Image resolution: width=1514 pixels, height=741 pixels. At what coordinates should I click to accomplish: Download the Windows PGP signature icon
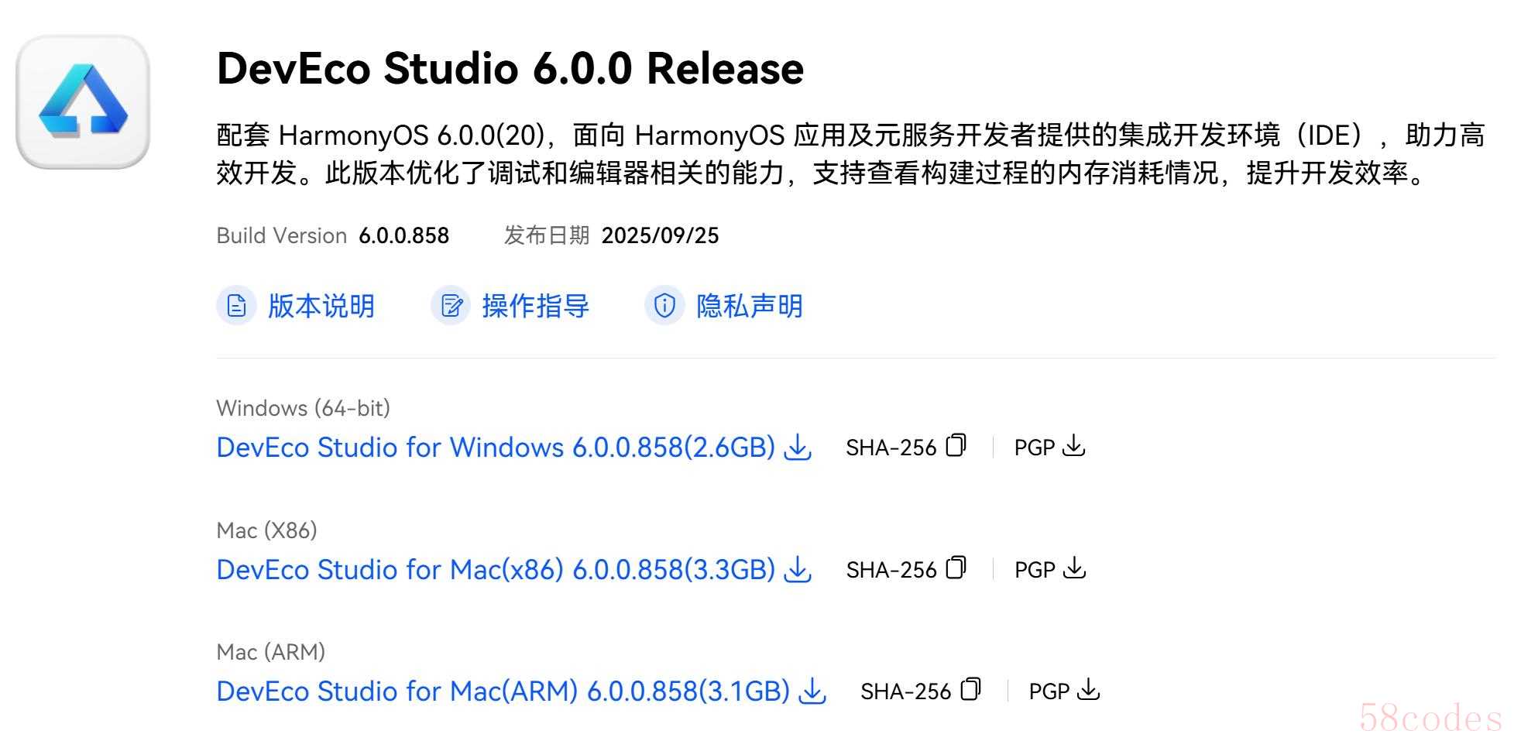1074,446
